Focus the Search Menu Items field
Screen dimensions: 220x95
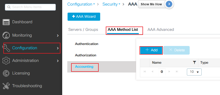[x=30, y=7]
